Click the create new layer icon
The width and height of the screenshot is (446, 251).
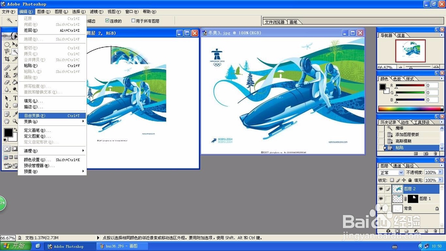coord(426,231)
